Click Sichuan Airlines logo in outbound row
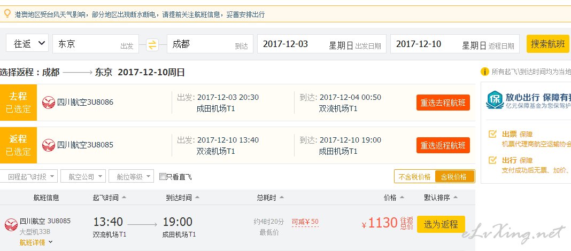This screenshot has height=251, width=571. tap(49, 103)
